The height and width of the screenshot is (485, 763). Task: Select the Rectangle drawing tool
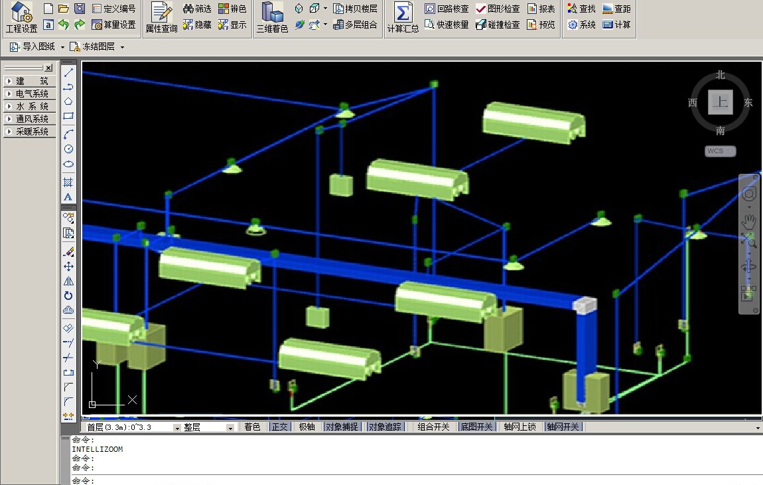pyautogui.click(x=68, y=116)
